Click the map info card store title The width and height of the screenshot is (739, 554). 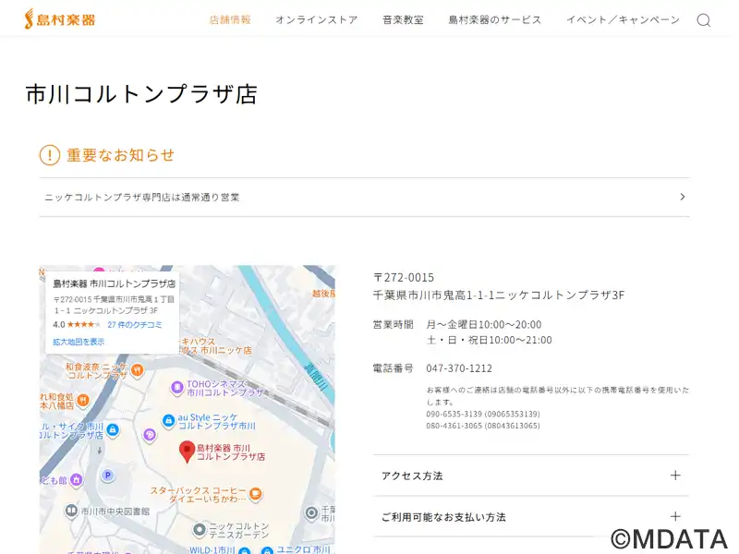(114, 283)
